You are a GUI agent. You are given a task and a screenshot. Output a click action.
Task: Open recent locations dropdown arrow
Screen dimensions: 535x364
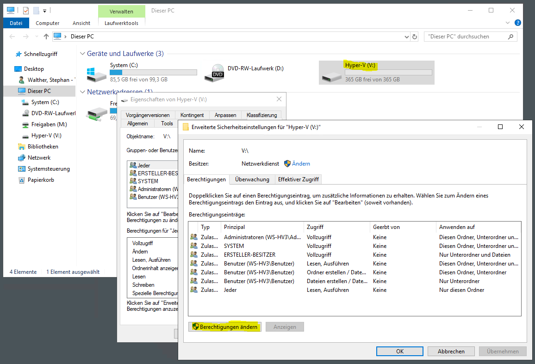pos(37,37)
